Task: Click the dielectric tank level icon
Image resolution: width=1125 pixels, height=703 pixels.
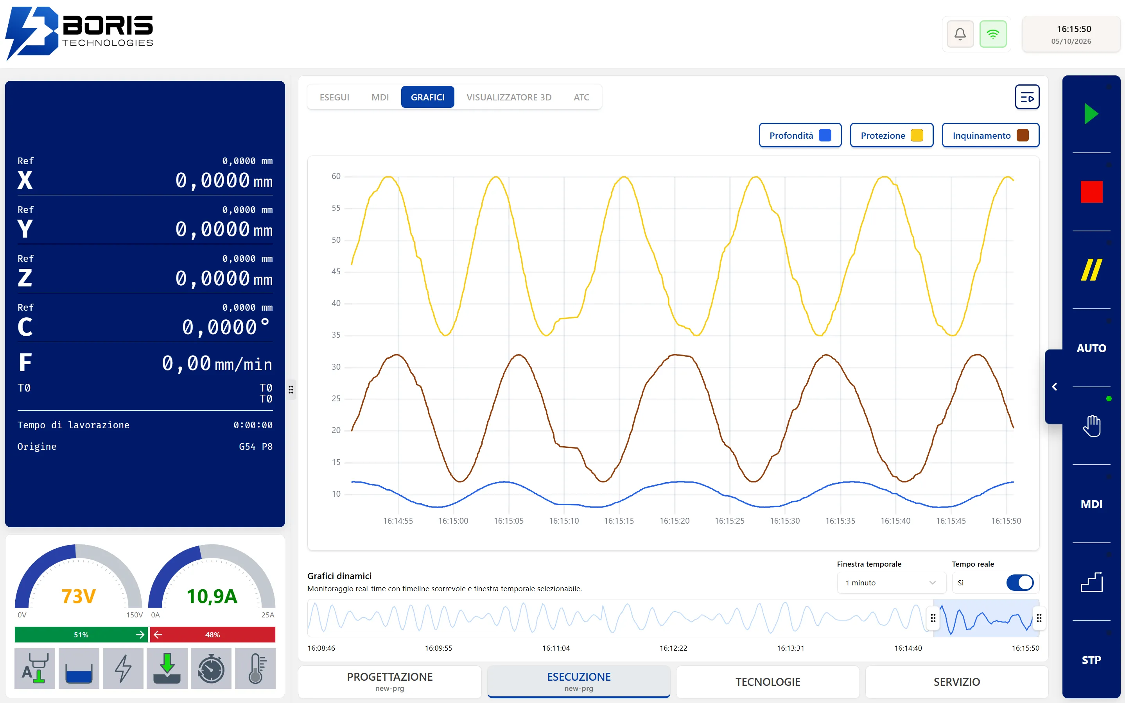Action: (x=79, y=668)
